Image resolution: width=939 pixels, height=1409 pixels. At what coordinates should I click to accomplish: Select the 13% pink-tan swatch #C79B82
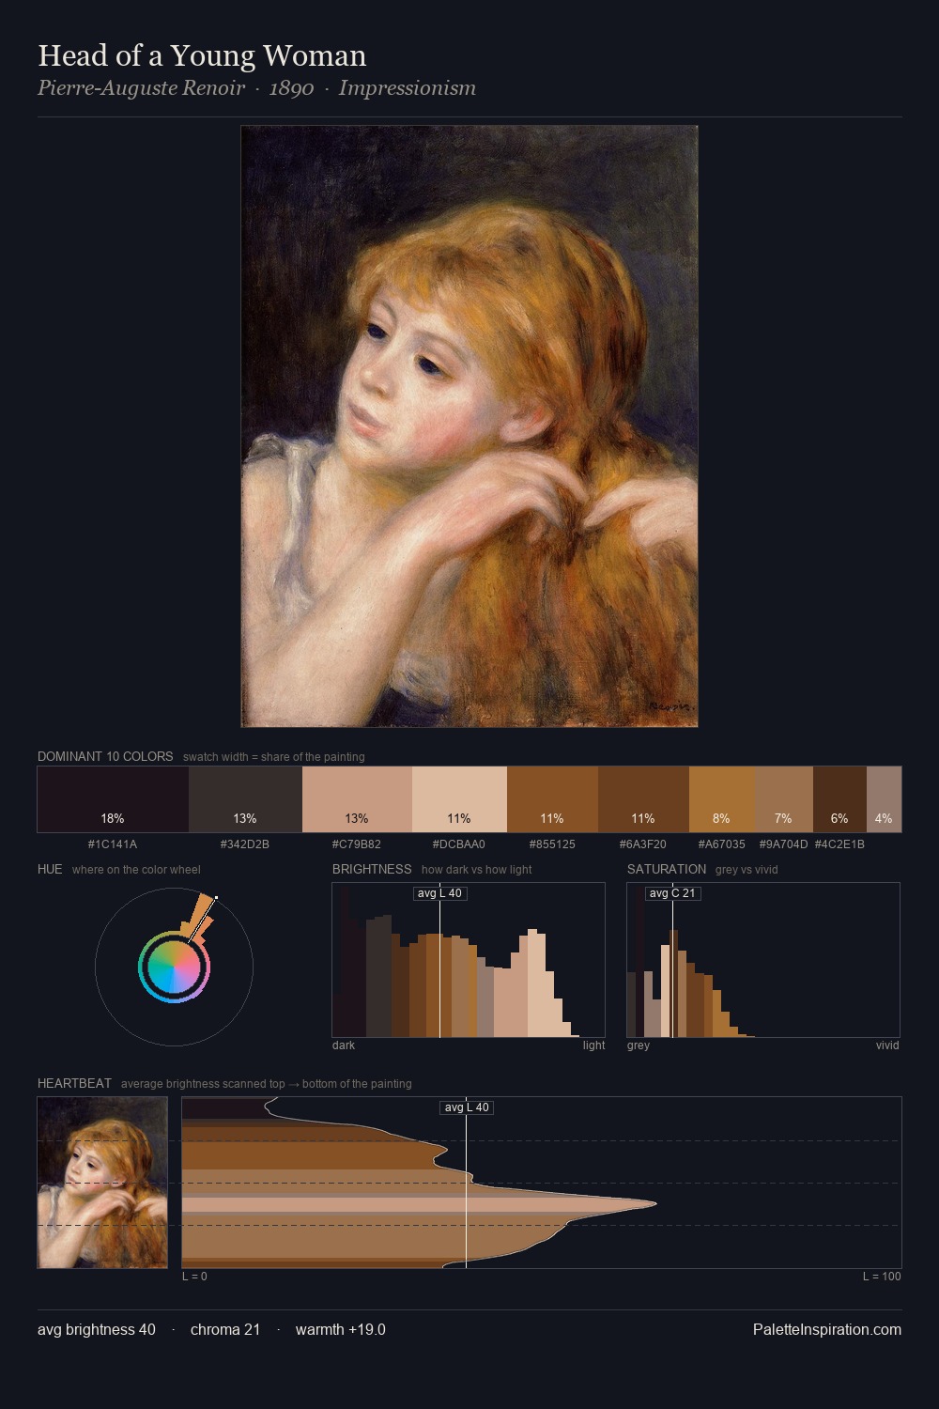pos(357,799)
